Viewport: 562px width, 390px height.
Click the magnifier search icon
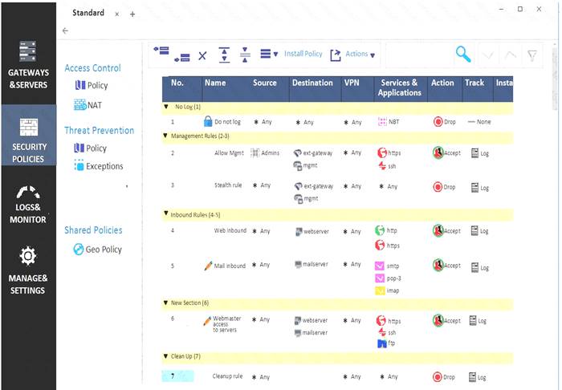pos(463,55)
